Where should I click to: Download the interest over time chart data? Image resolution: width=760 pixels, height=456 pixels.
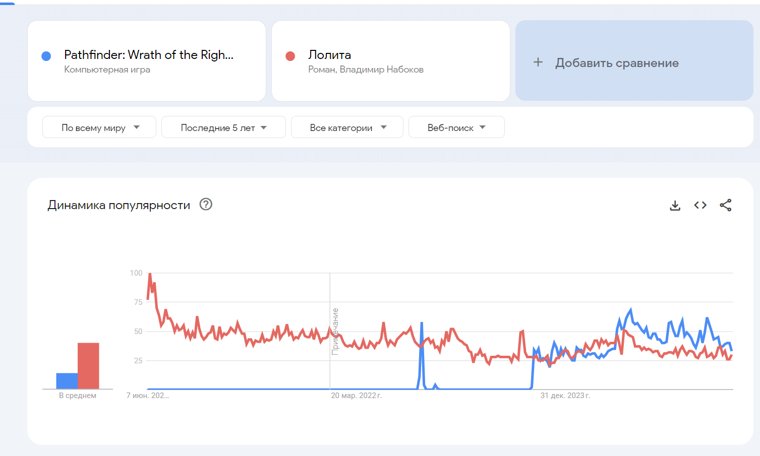675,206
